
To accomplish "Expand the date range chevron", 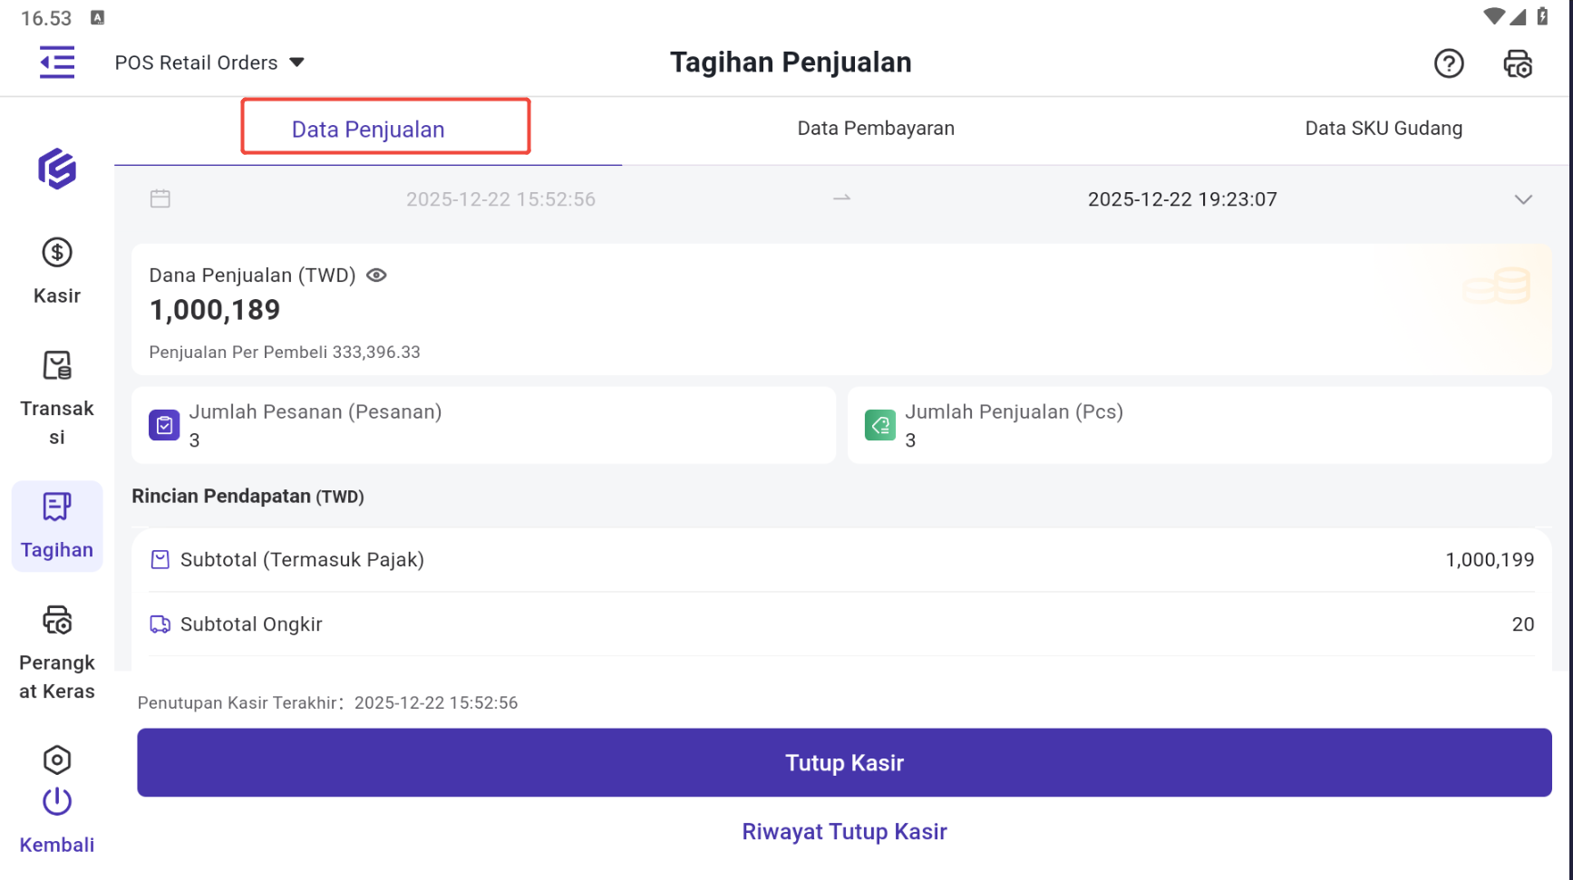I will (x=1522, y=199).
